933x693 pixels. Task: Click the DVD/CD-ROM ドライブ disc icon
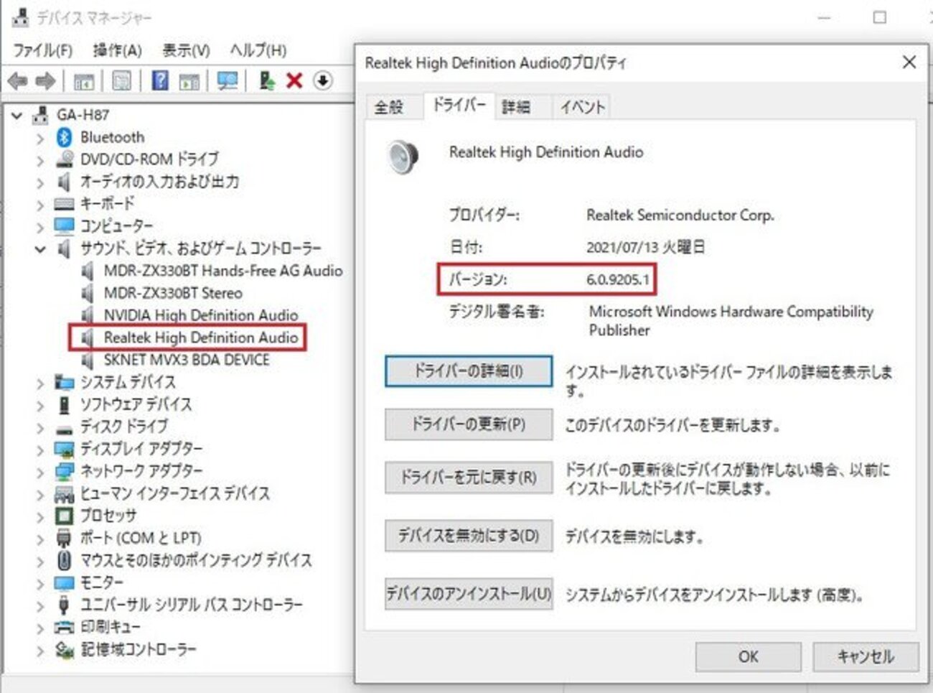click(65, 159)
